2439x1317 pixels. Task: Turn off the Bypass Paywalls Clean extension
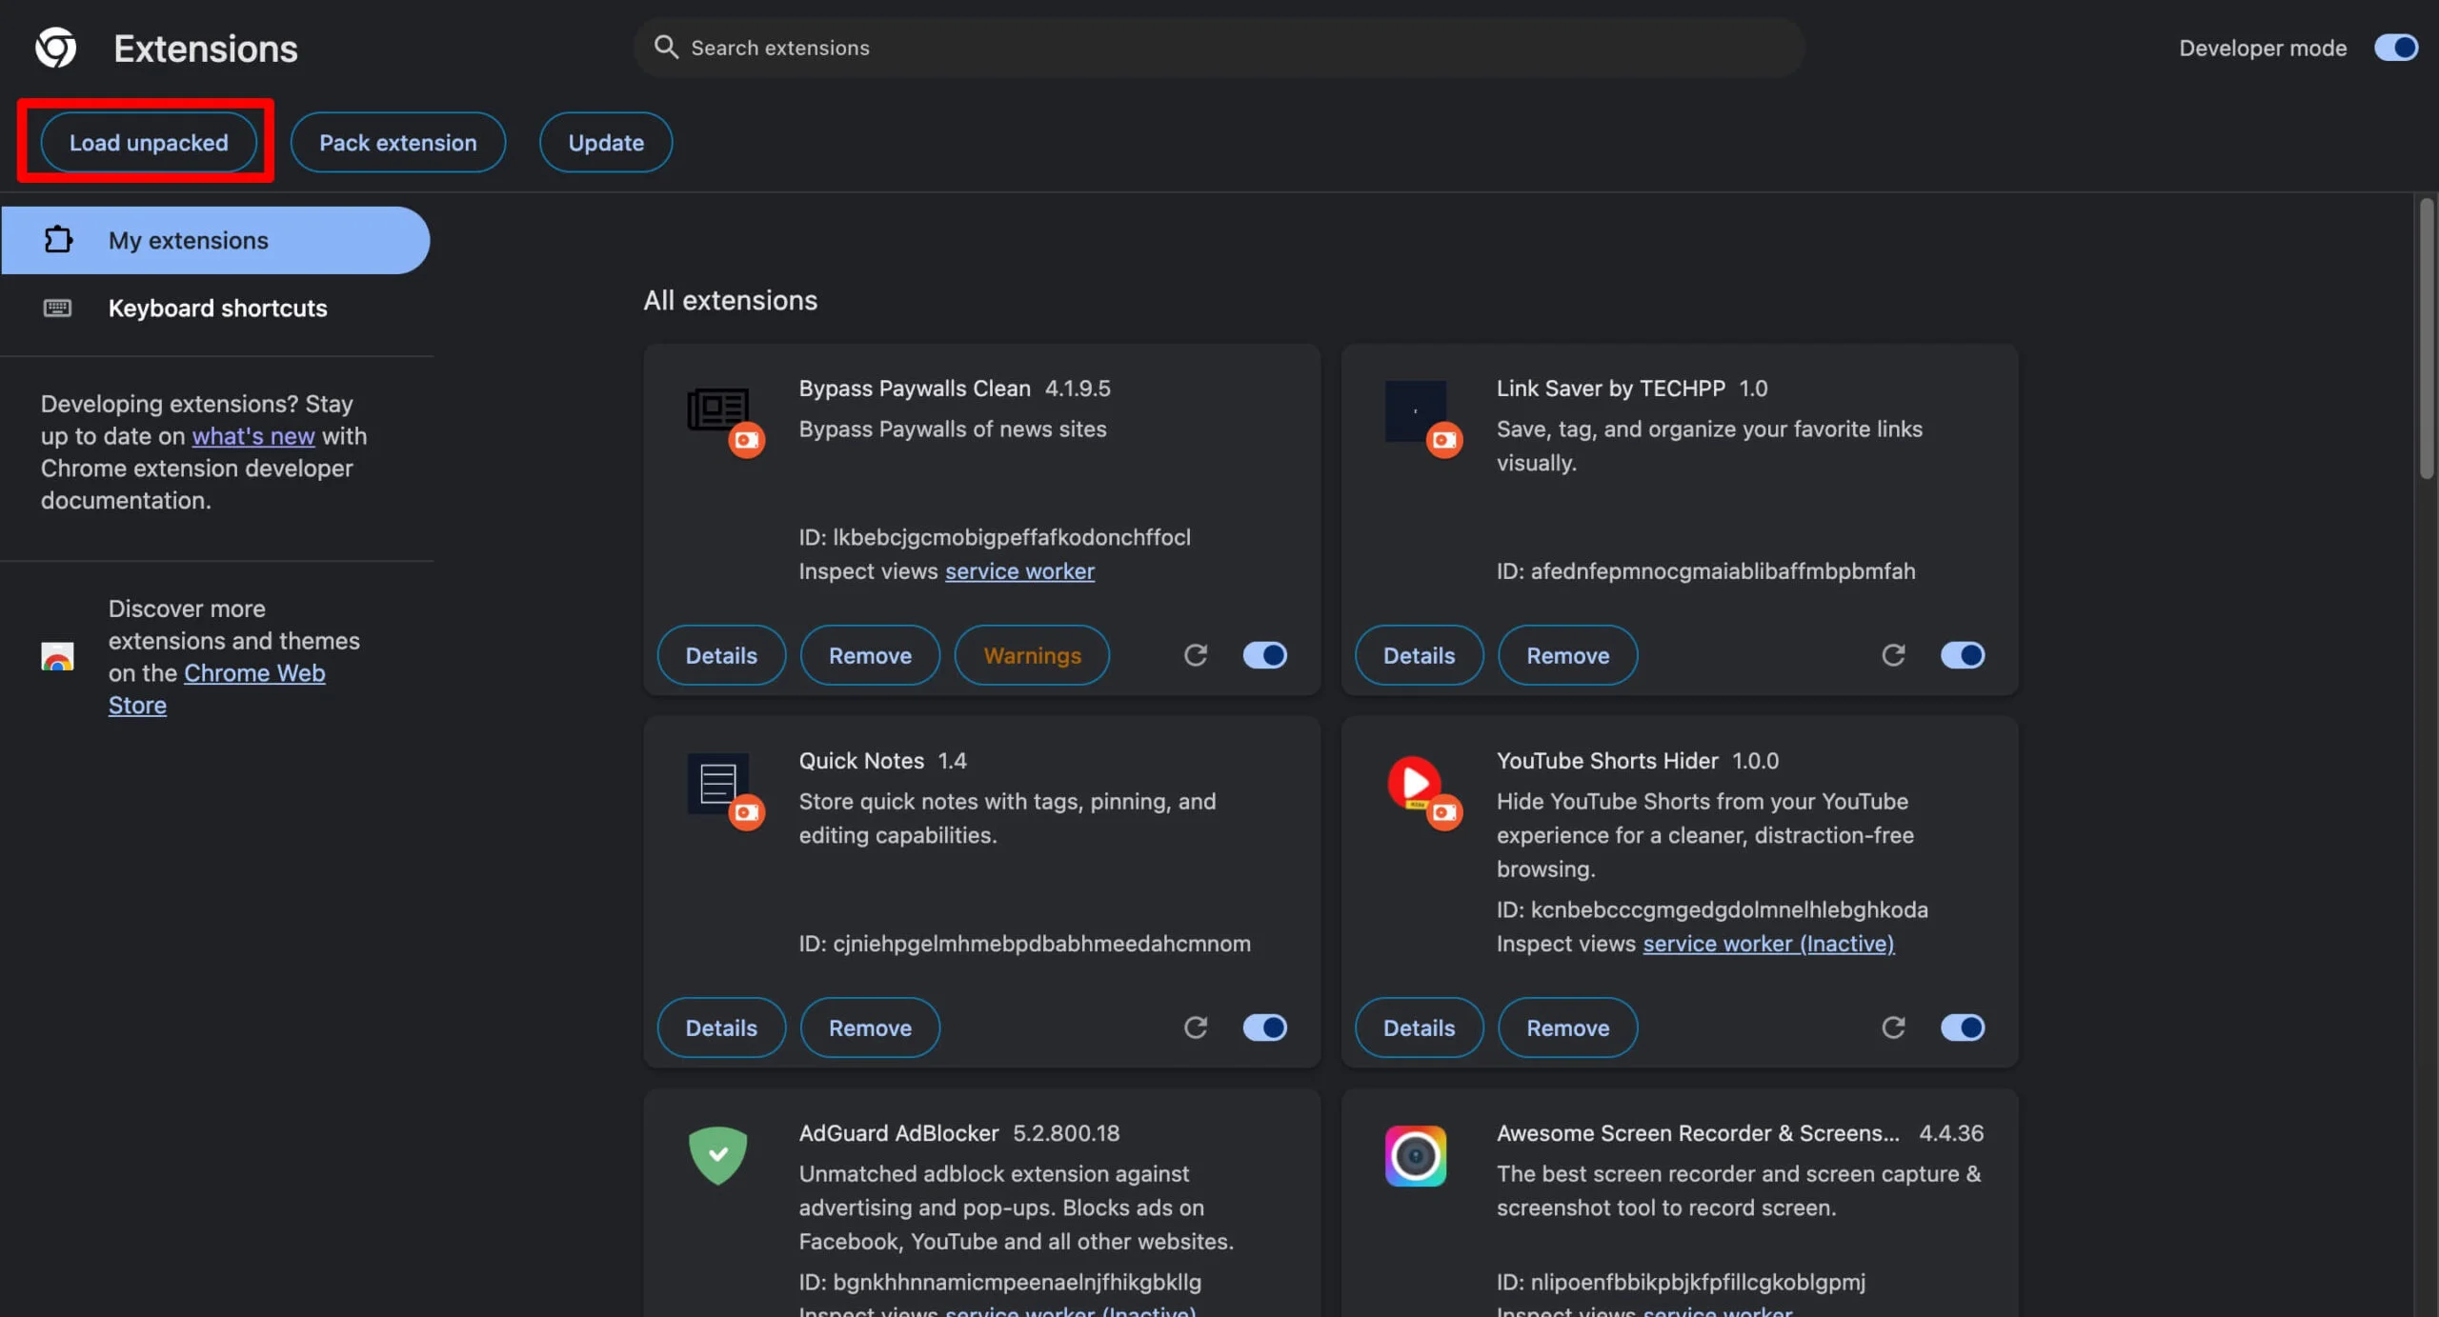click(1264, 654)
